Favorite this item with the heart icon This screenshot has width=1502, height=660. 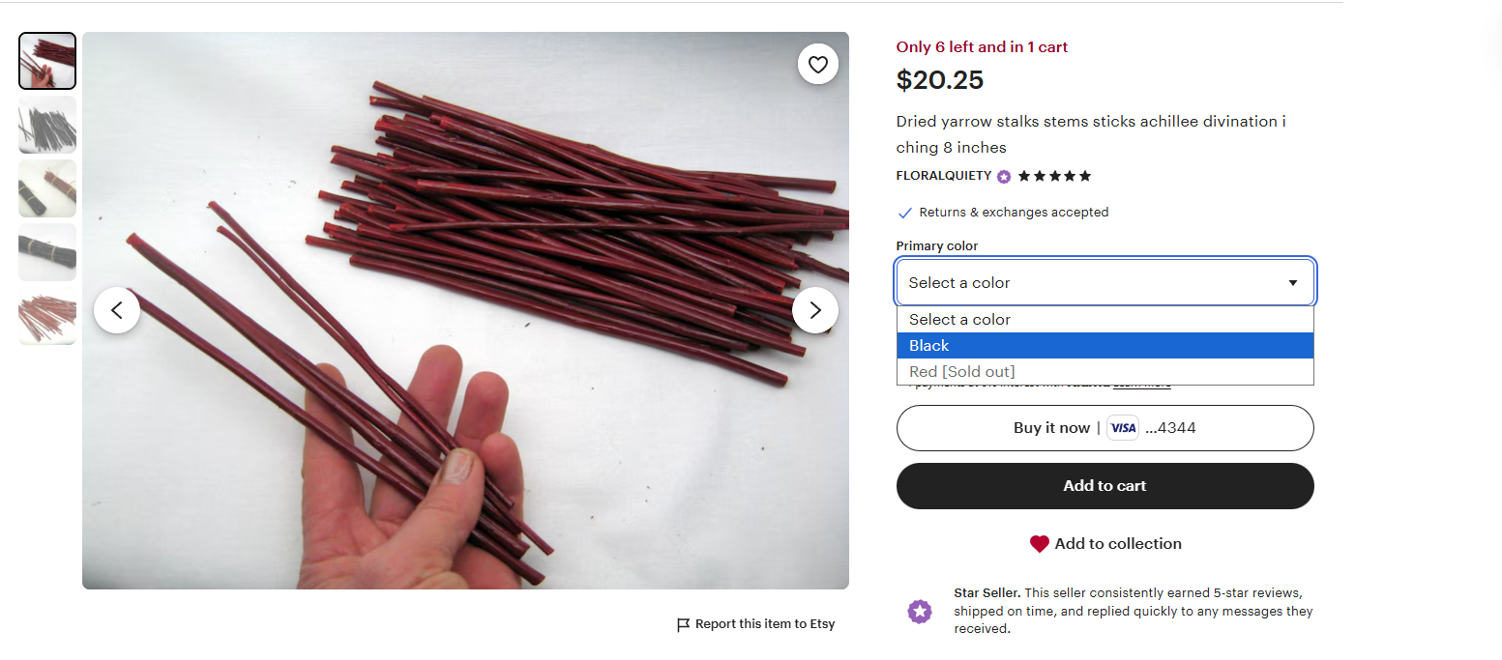[x=818, y=65]
